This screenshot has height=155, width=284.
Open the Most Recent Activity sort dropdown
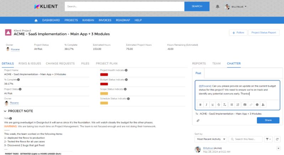[x=211, y=139]
